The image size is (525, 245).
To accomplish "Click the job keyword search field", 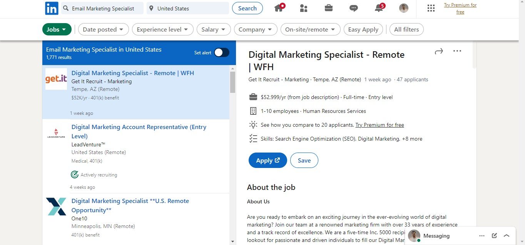I will (102, 8).
